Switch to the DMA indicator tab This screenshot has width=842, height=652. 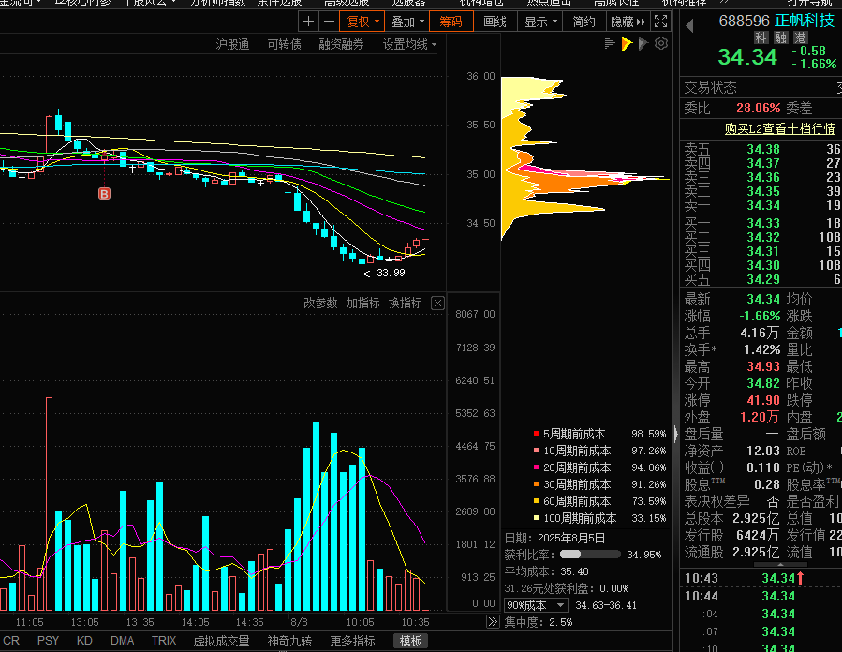(x=122, y=640)
